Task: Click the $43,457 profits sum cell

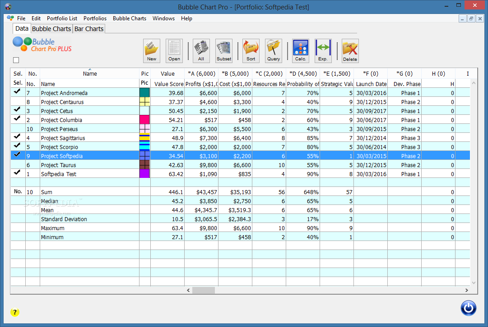Action: point(201,192)
